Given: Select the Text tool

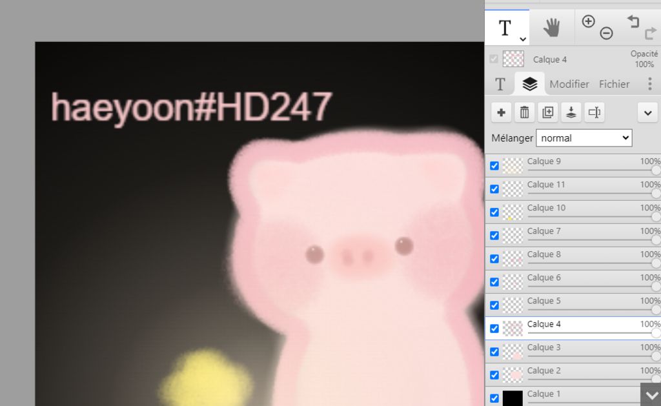Looking at the screenshot, I should [x=505, y=28].
